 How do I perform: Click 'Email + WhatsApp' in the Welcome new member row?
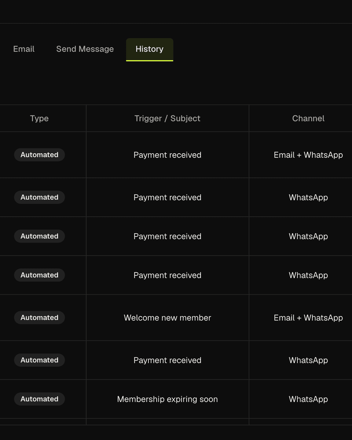(x=308, y=318)
